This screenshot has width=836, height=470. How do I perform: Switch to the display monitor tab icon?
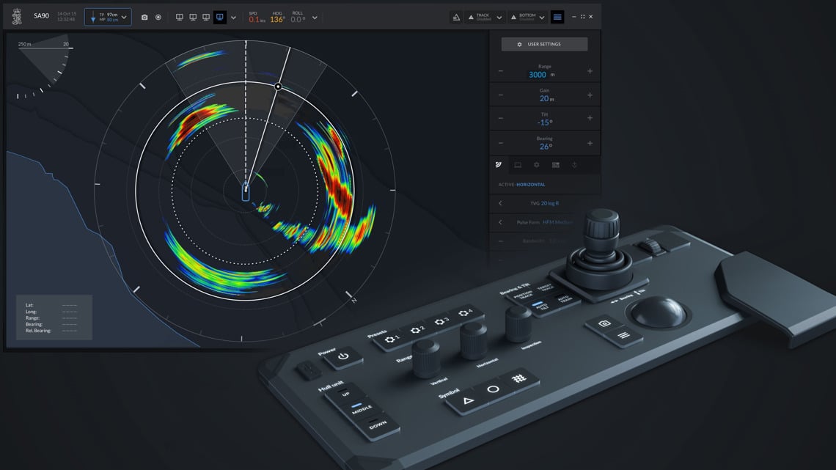(518, 165)
